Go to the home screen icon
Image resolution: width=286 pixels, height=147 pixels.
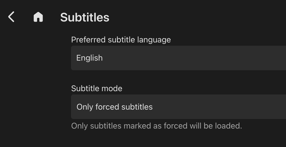click(38, 17)
